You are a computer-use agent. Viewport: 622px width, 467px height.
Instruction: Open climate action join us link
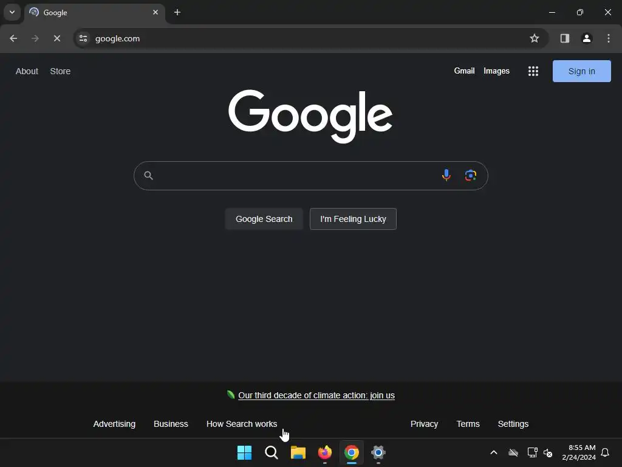(x=316, y=395)
